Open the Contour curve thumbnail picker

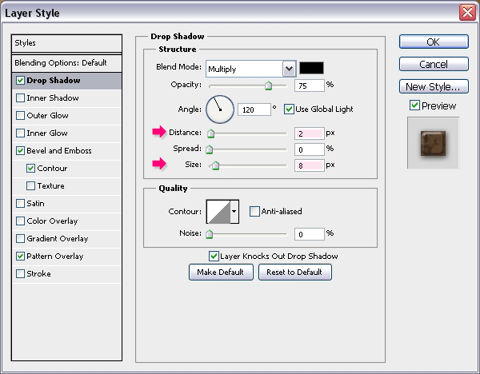point(218,212)
